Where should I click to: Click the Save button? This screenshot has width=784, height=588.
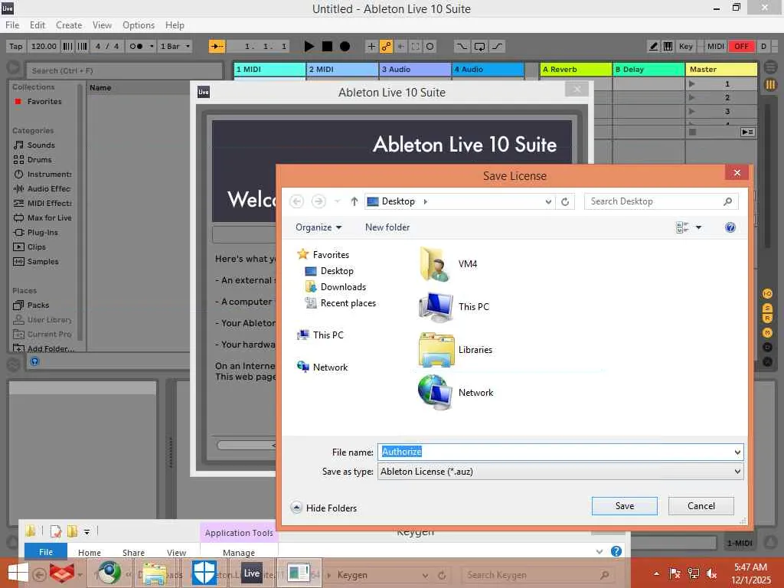click(625, 506)
